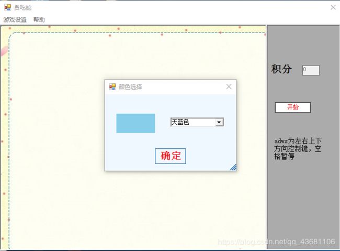This screenshot has height=251, width=340.
Task: Open the 游戏设置 menu
Action: (15, 19)
